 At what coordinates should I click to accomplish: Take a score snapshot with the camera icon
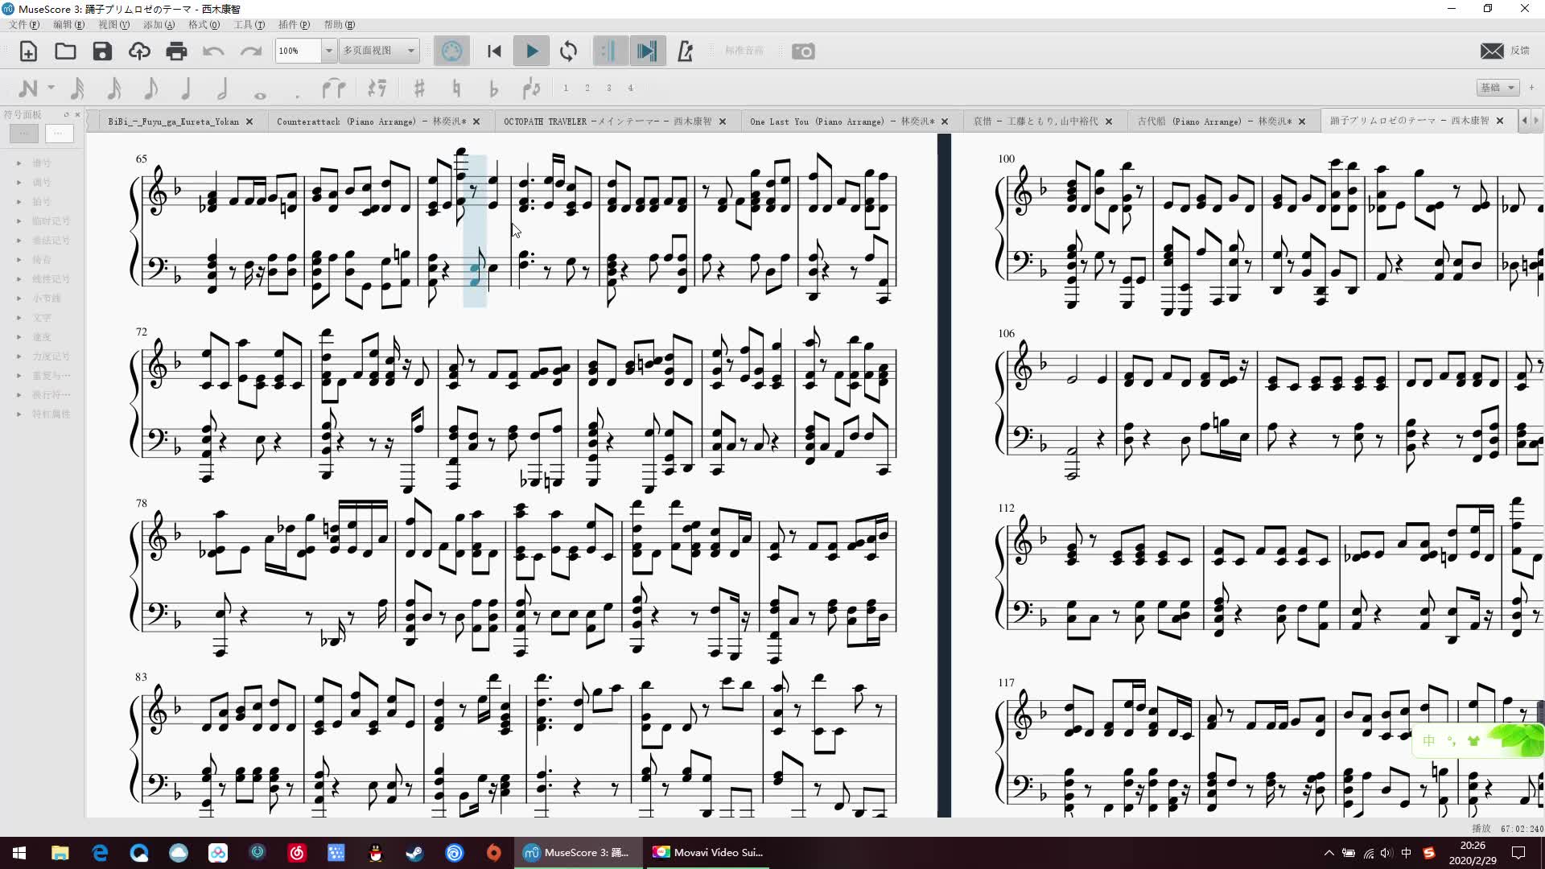(x=803, y=51)
